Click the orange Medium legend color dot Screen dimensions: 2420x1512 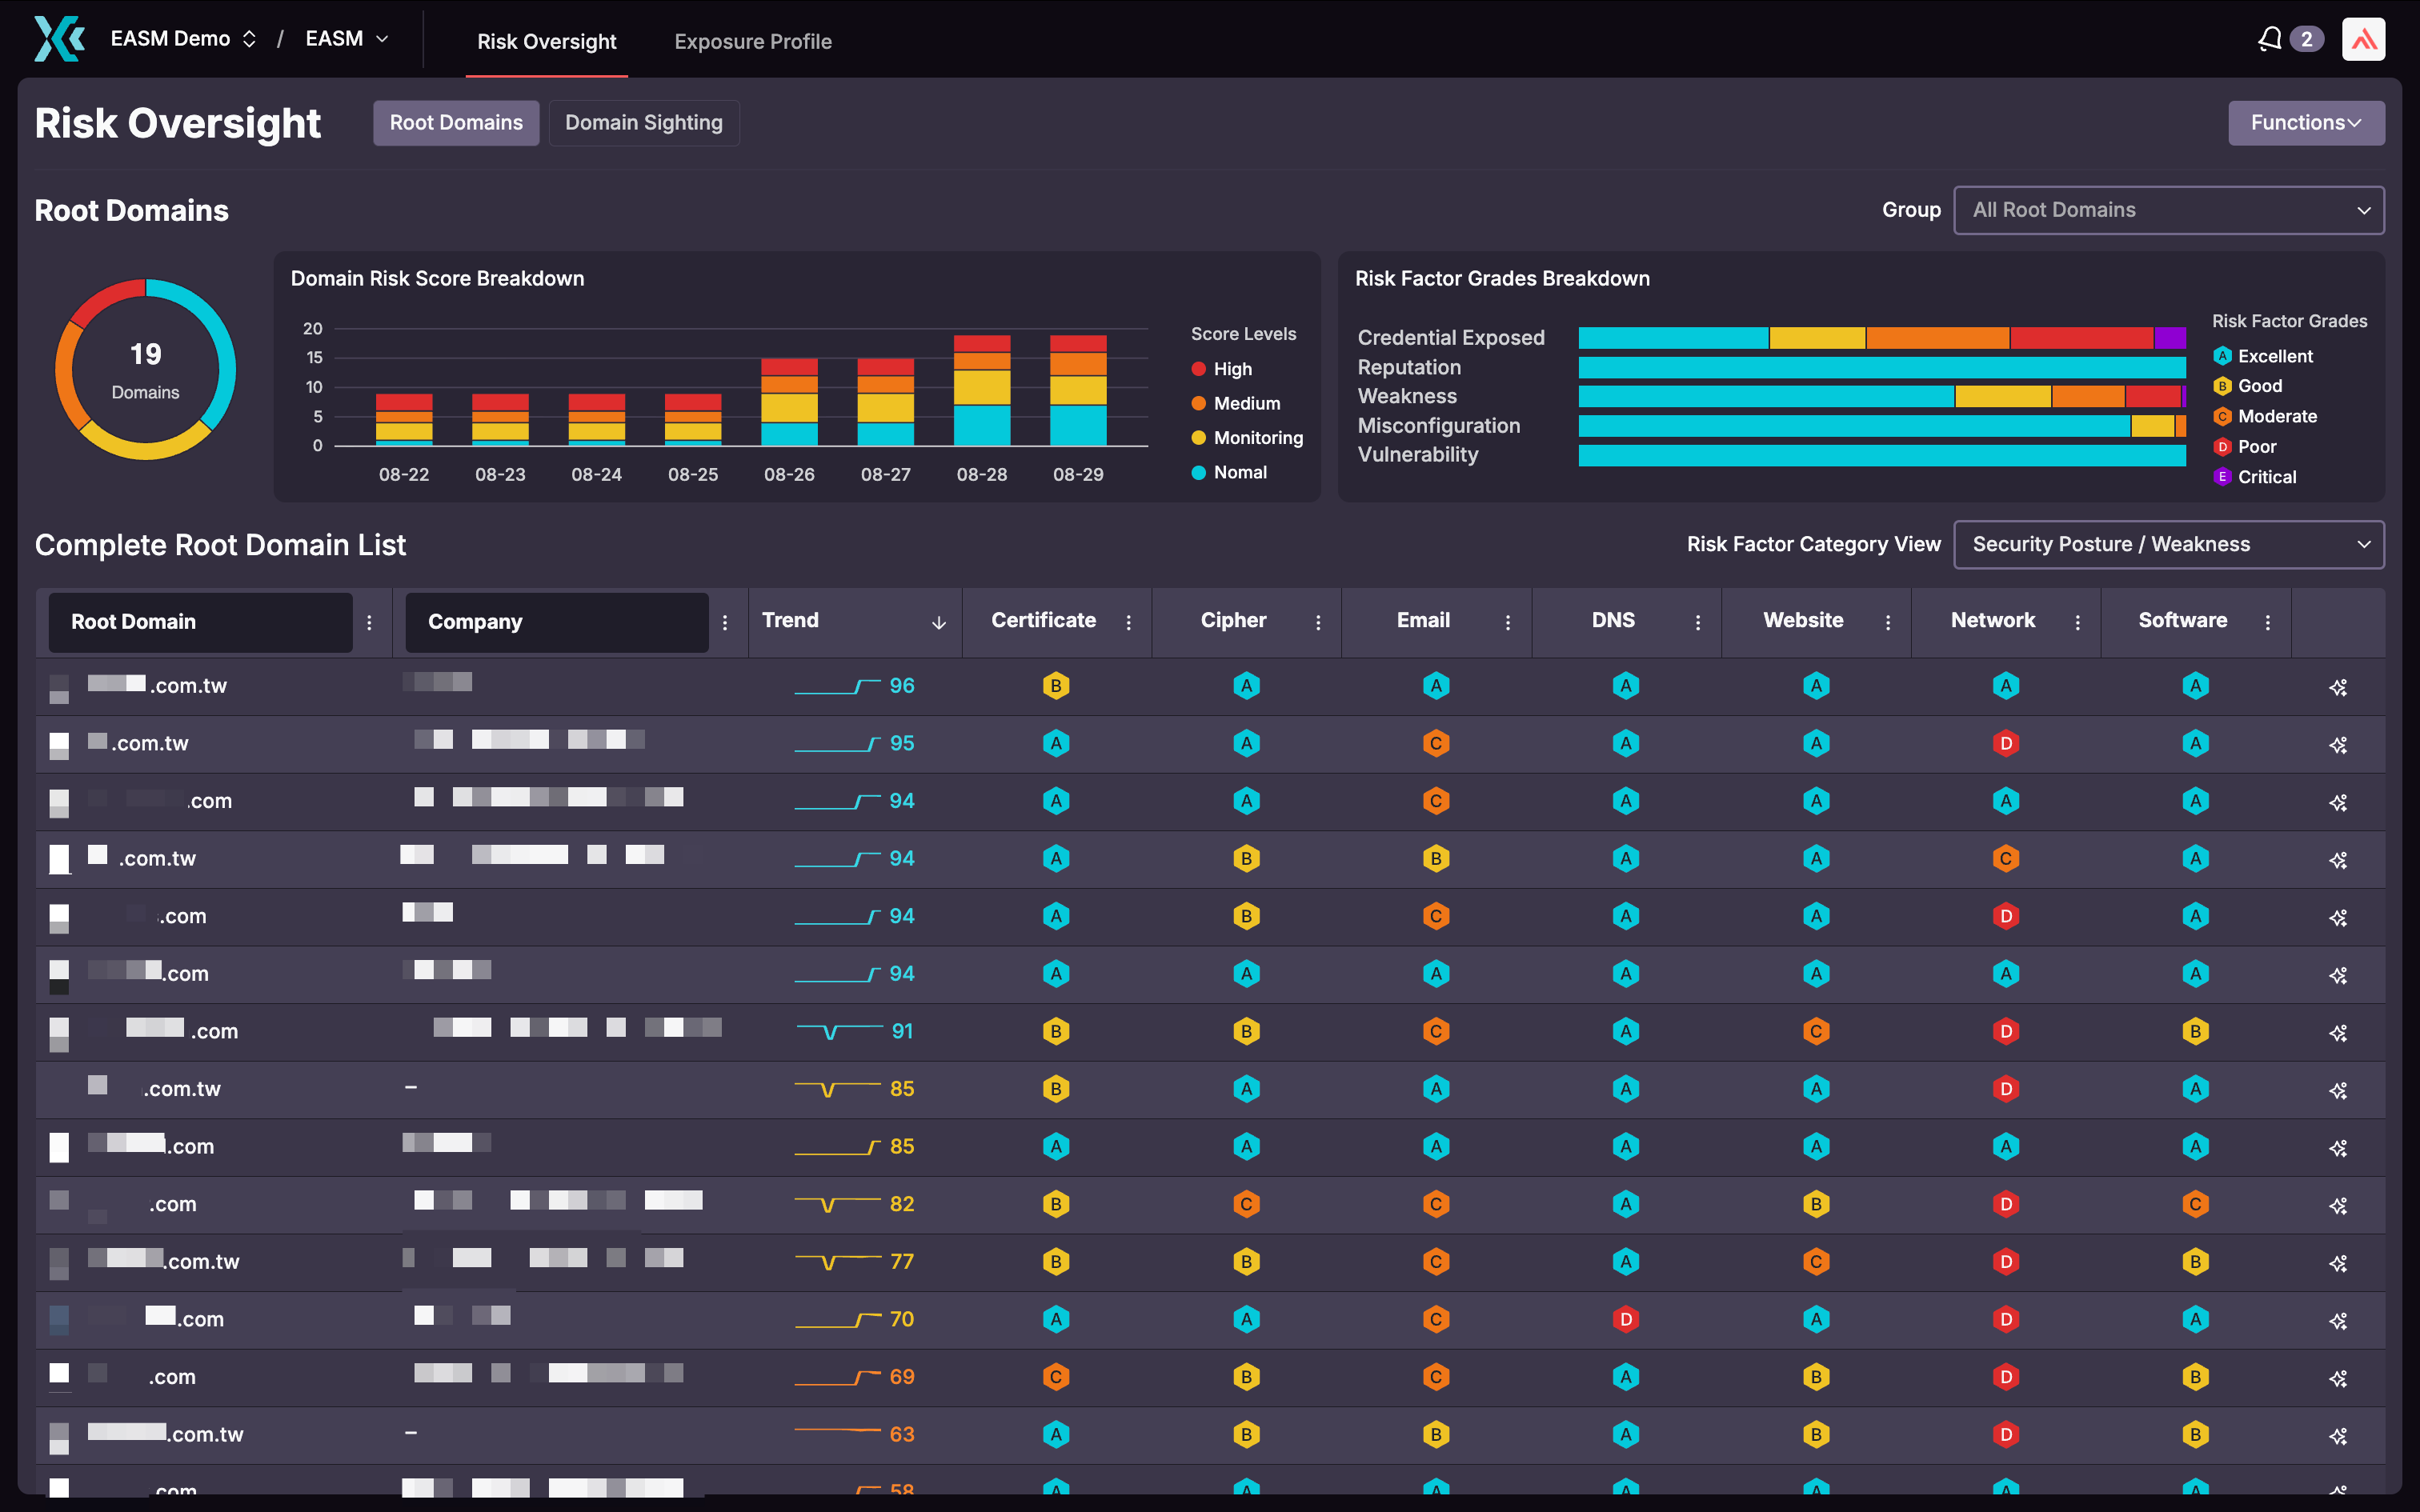pyautogui.click(x=1198, y=403)
